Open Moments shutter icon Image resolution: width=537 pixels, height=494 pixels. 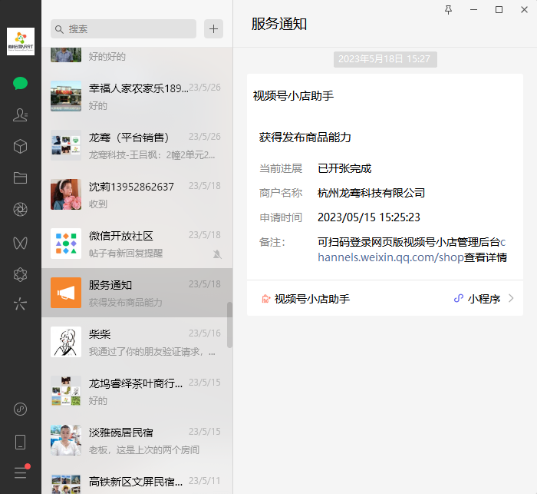tap(20, 209)
